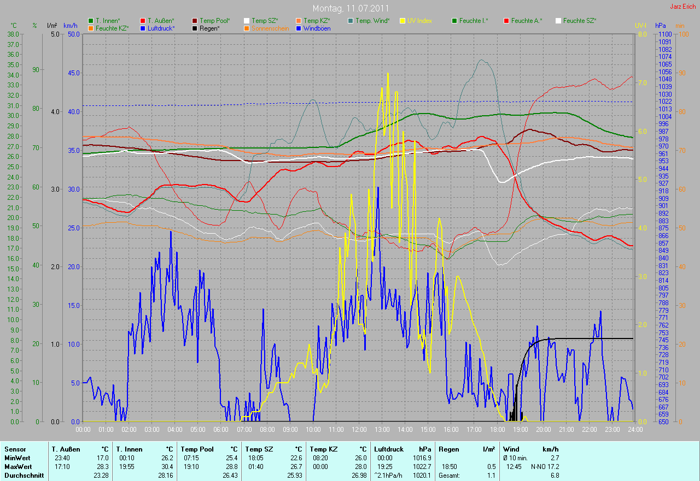Click the 'Temp KZ' column header in table
Viewport: 700px width, 481px height.
coord(323,449)
